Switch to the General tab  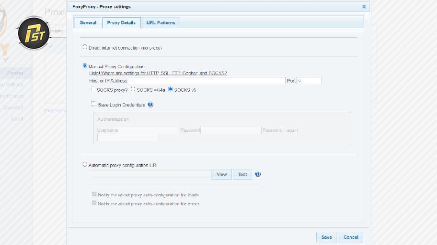tap(88, 22)
